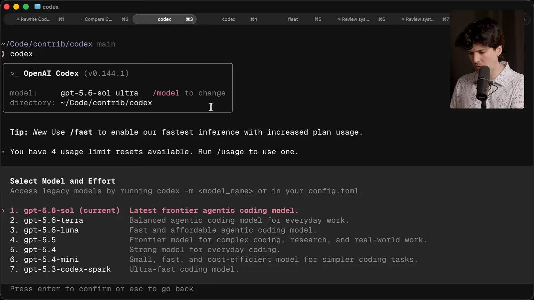Click the typed codex command on the prompt line
This screenshot has height=300, width=534.
click(21, 54)
